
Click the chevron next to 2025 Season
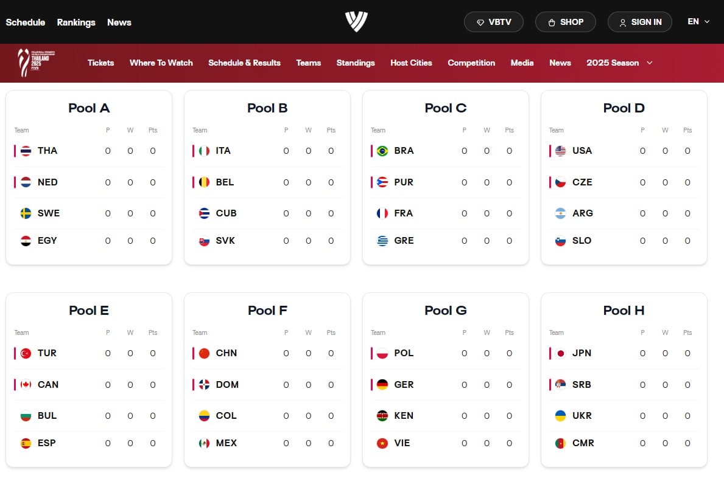point(650,63)
